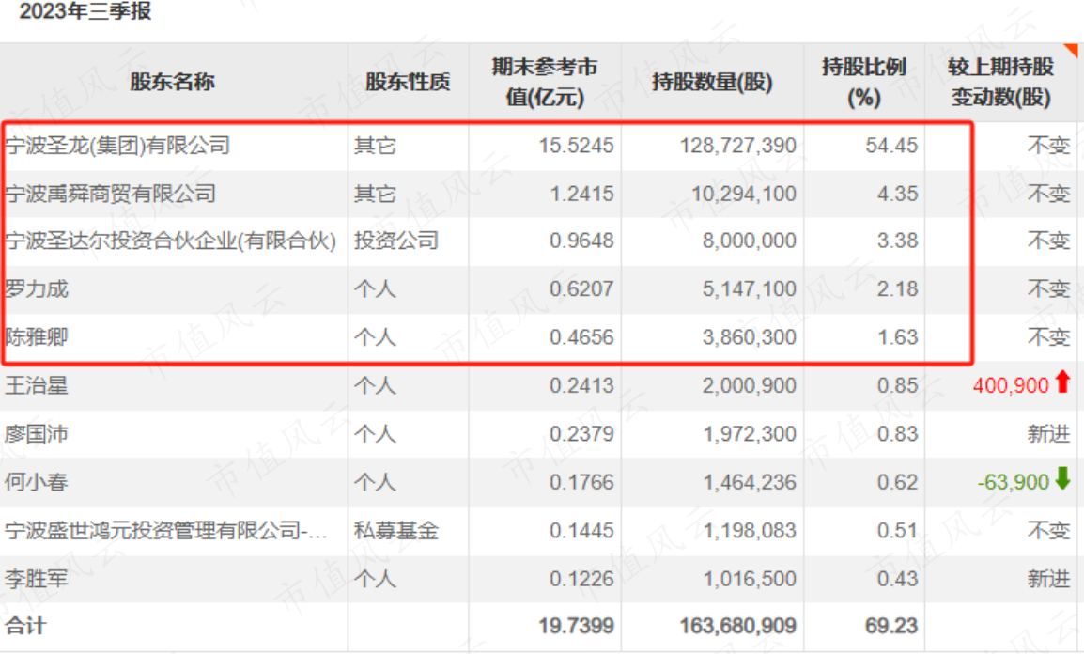Image resolution: width=1084 pixels, height=654 pixels.
Task: Click orange corner marker in header
Action: click(x=1070, y=51)
